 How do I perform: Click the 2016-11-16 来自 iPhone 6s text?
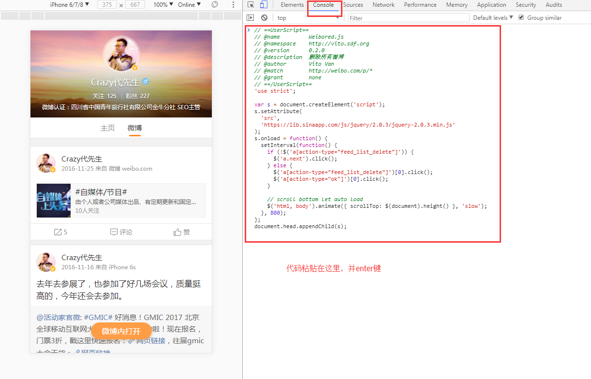(x=99, y=267)
